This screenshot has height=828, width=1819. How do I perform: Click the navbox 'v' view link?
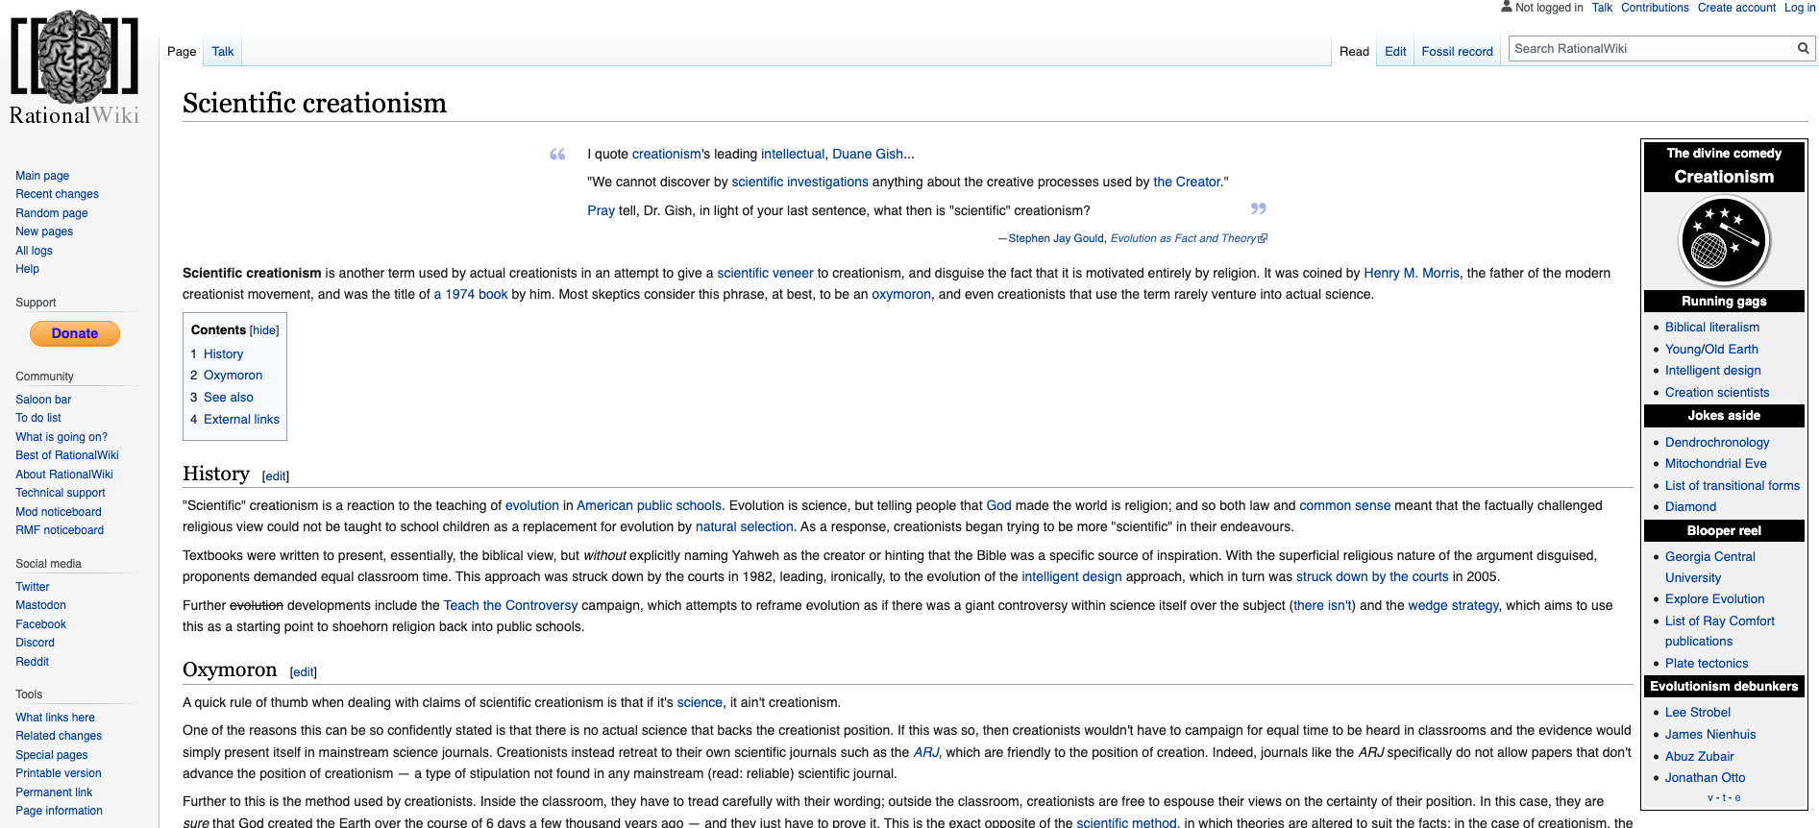tap(1710, 798)
